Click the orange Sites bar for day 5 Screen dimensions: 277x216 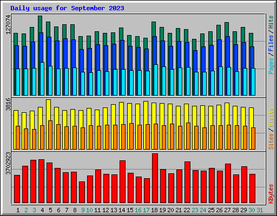click(50, 135)
